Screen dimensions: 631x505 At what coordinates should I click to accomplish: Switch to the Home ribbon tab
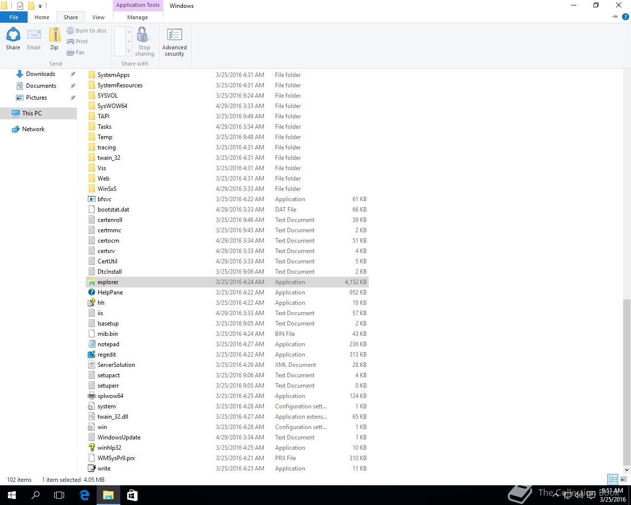(x=42, y=17)
